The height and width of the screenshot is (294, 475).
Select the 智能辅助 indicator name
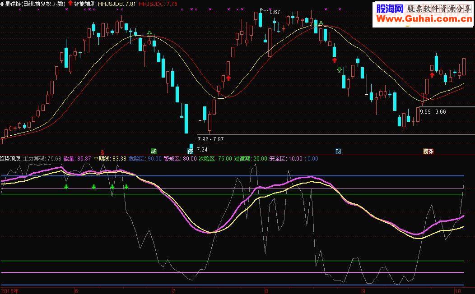pyautogui.click(x=84, y=4)
